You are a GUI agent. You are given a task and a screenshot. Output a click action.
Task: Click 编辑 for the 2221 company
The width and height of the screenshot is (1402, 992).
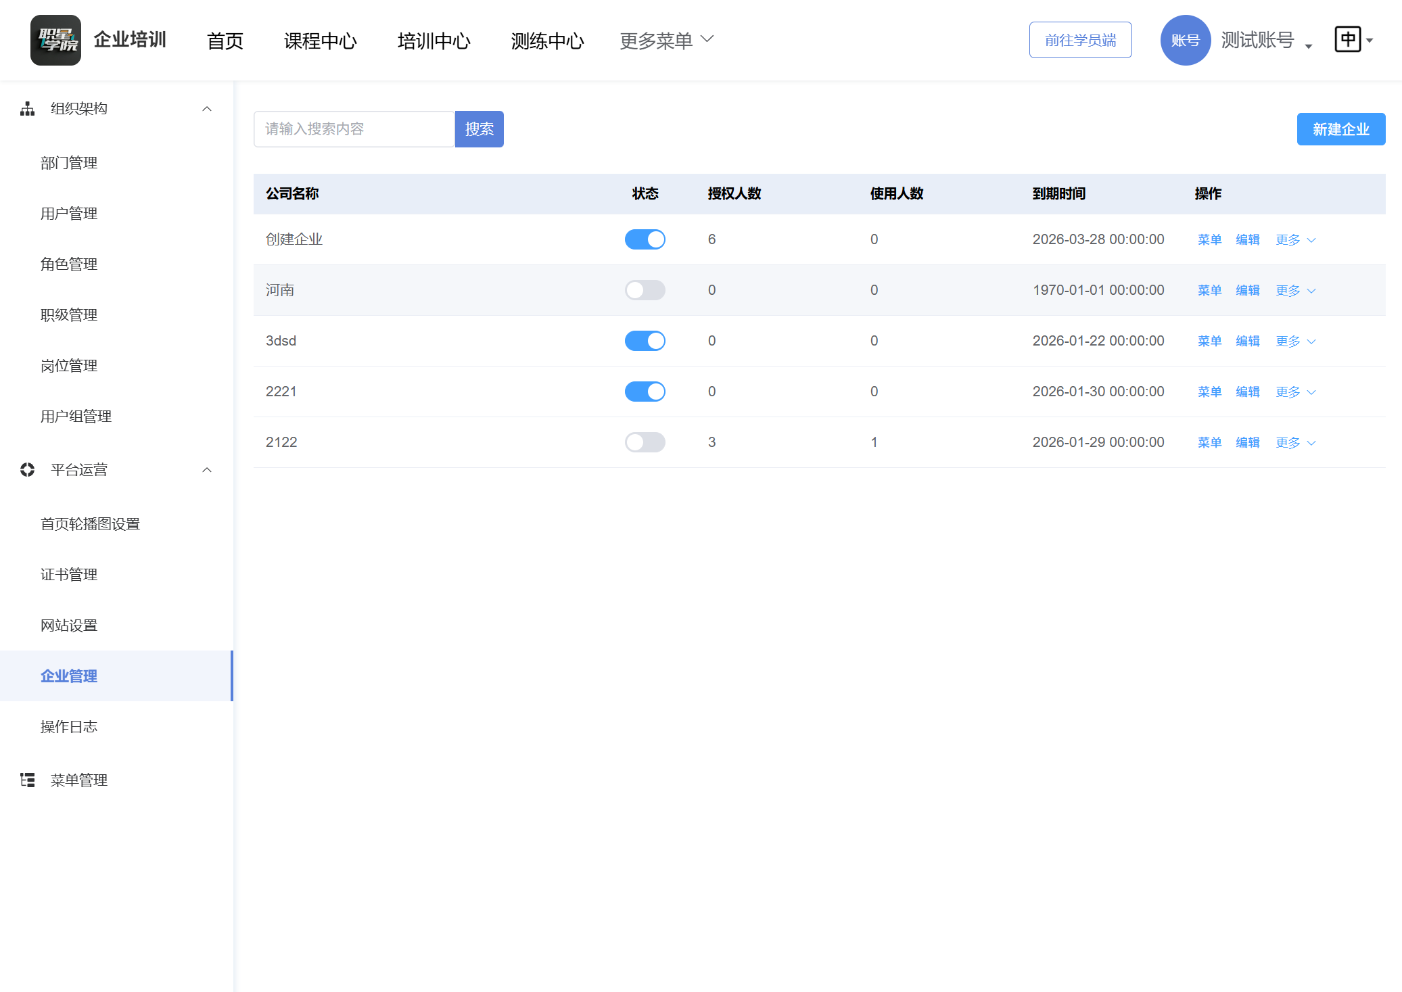tap(1247, 392)
